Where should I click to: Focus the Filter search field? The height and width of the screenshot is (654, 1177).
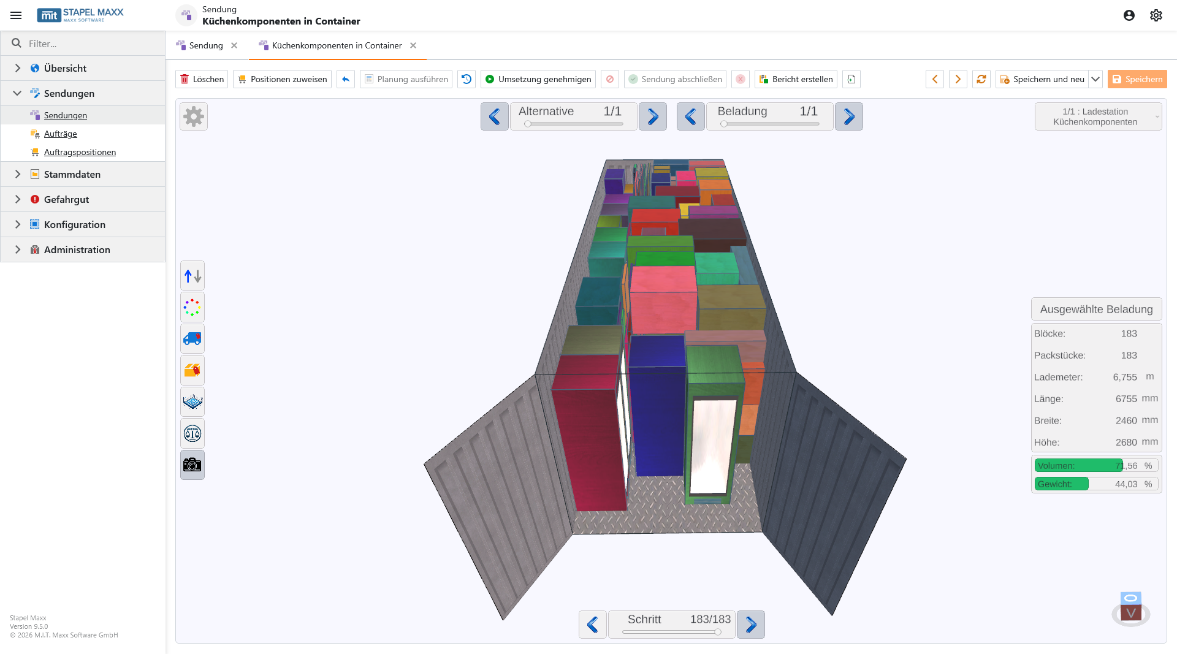point(83,44)
